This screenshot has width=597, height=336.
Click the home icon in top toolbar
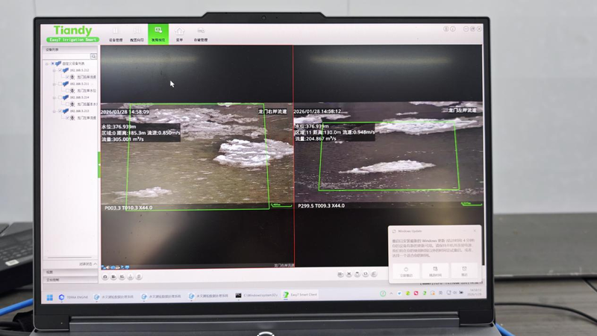(x=180, y=34)
